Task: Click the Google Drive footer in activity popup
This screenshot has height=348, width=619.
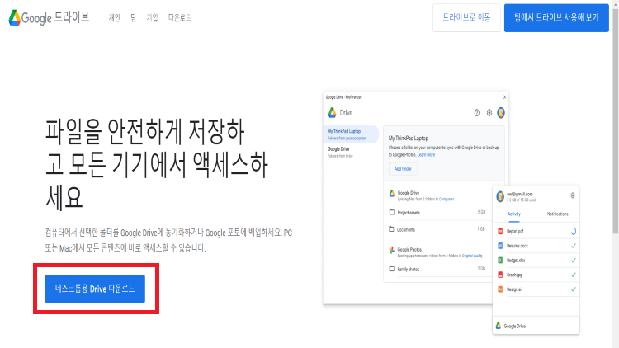Action: 536,326
